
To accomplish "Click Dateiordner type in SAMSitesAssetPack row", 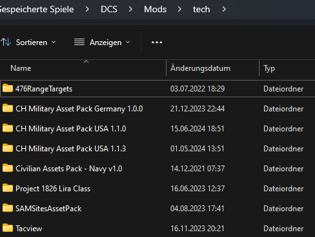I will (283, 209).
